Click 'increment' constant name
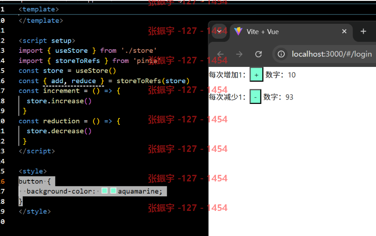Image resolution: width=376 pixels, height=236 pixels. click(x=61, y=91)
